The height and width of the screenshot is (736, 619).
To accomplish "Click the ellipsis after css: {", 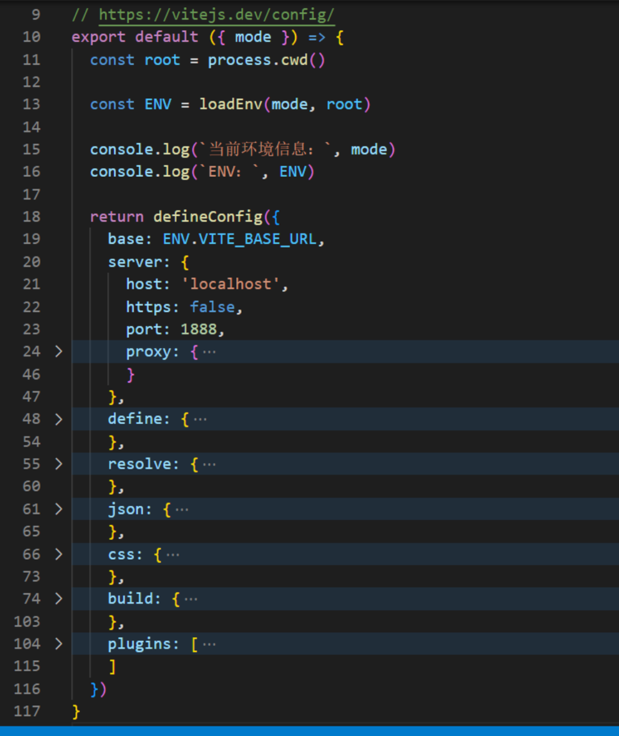I will pyautogui.click(x=173, y=555).
